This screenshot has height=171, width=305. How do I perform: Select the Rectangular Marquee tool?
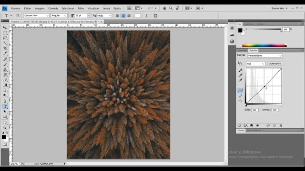[x=5, y=33]
